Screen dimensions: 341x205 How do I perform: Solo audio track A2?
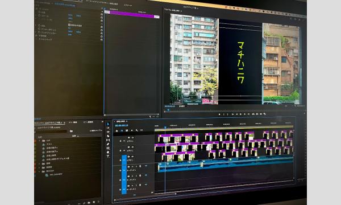(136, 176)
